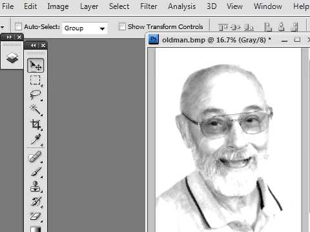This screenshot has width=310, height=232.
Task: Click Align Horizontal Centers icon
Action: (281, 27)
